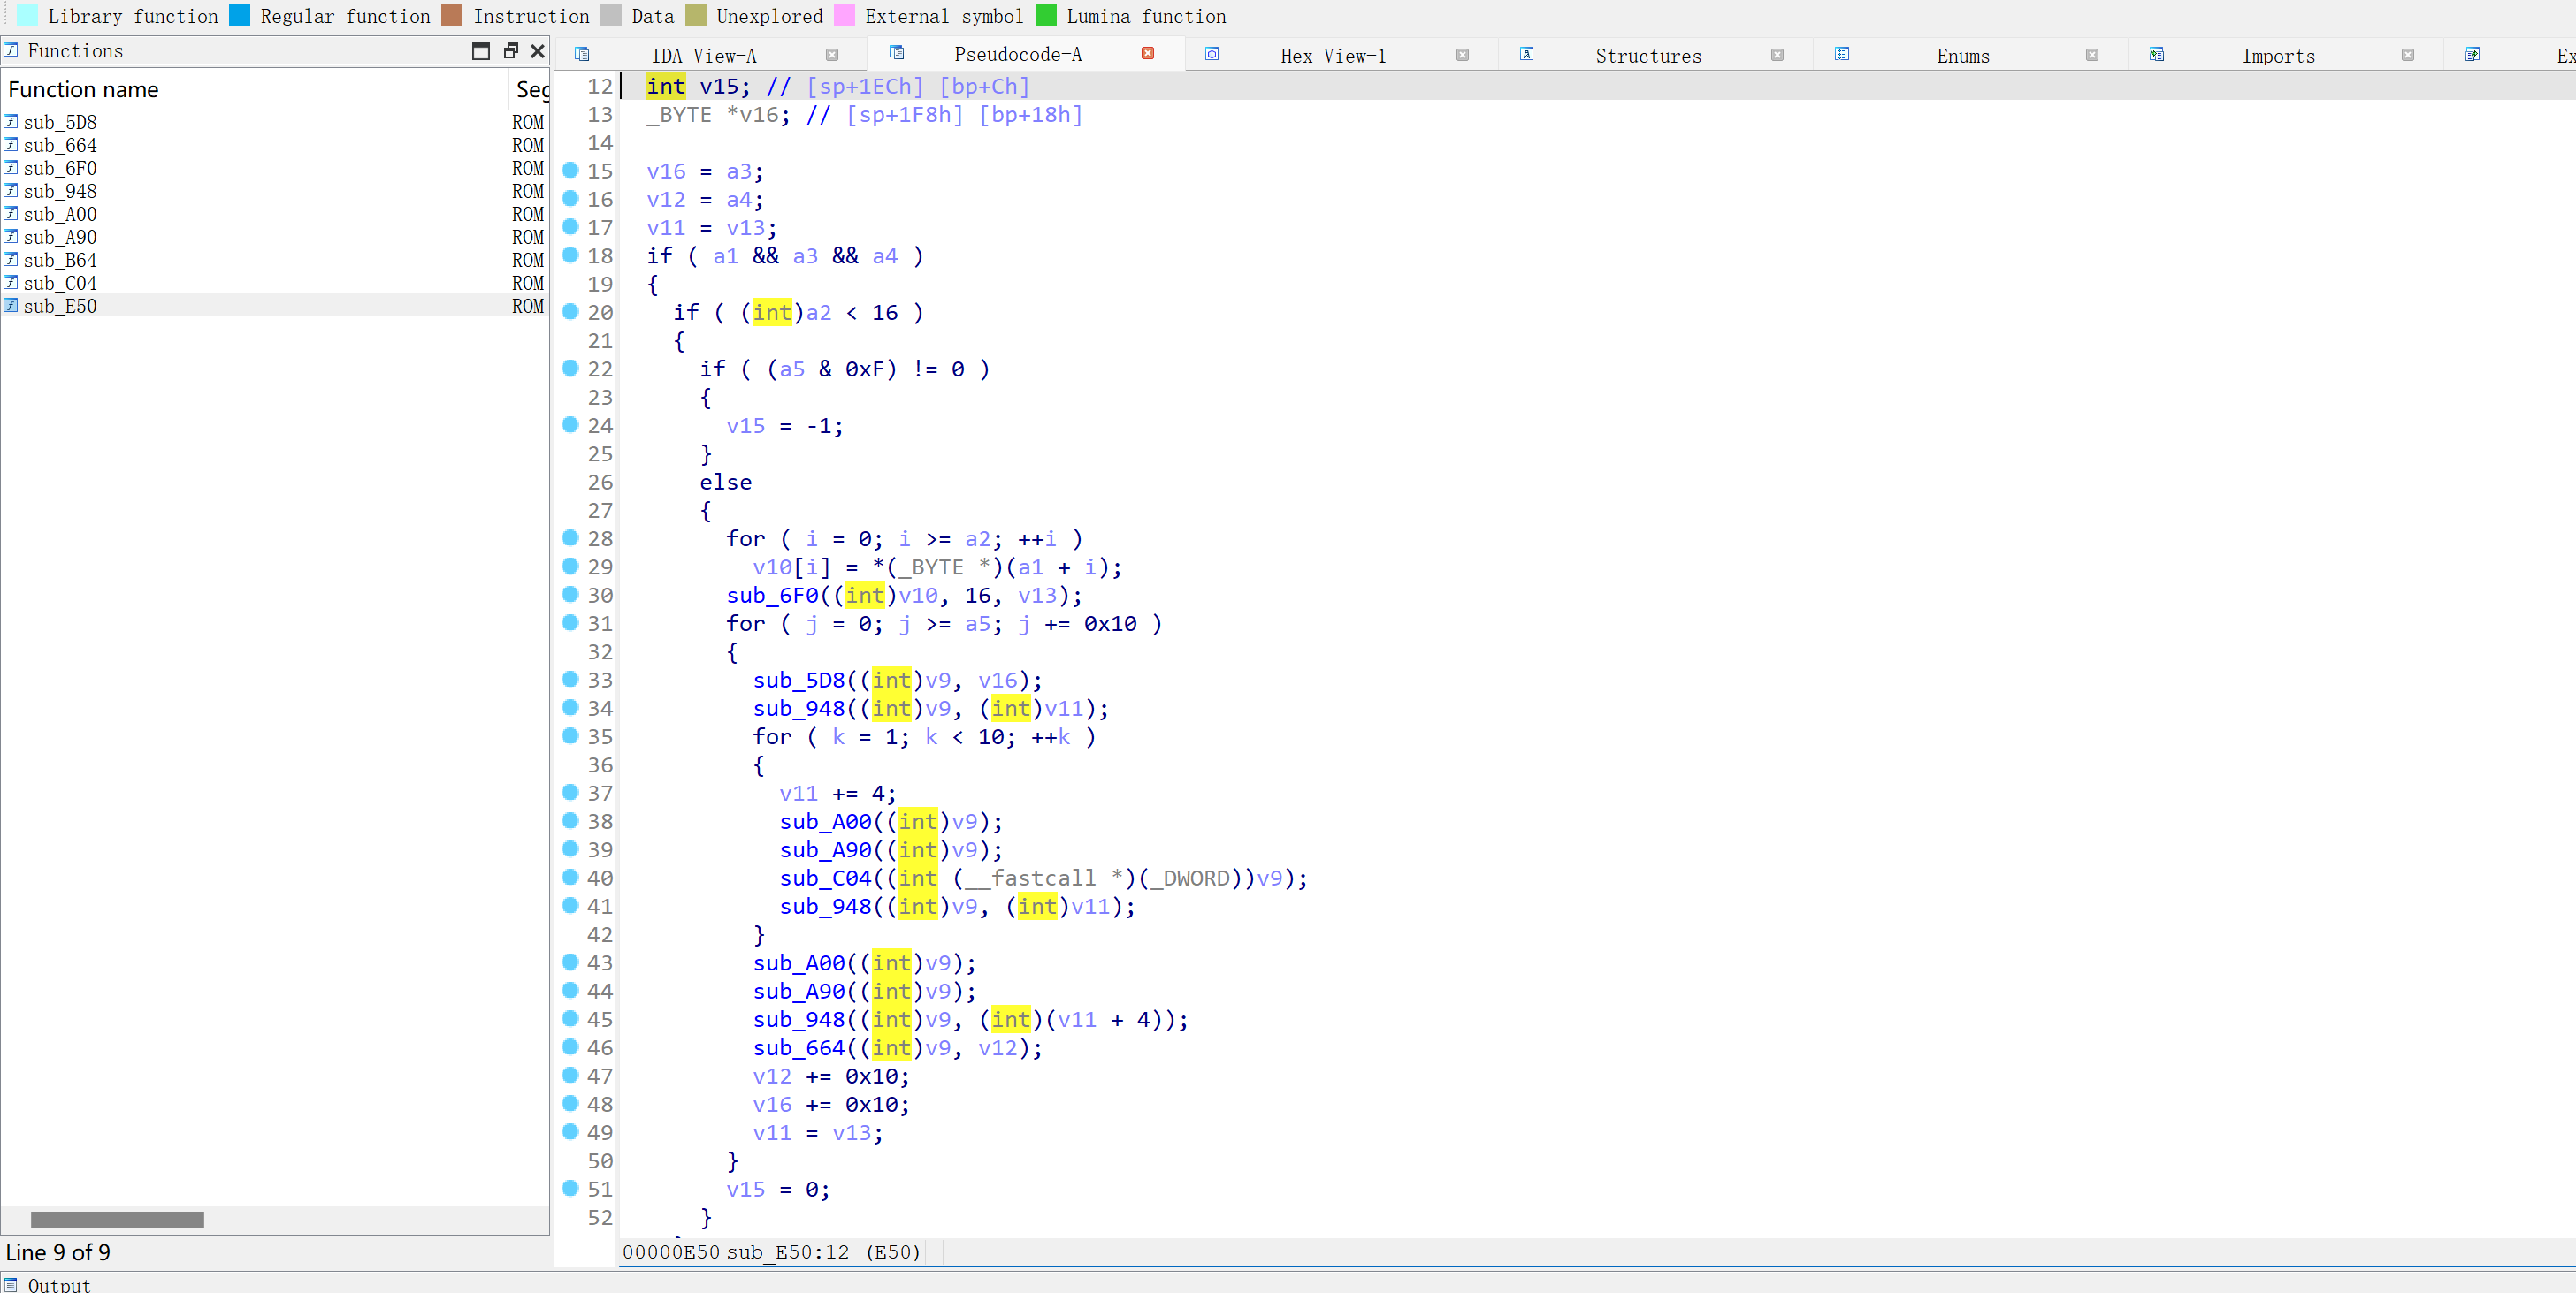Click the Function name column header

(84, 90)
